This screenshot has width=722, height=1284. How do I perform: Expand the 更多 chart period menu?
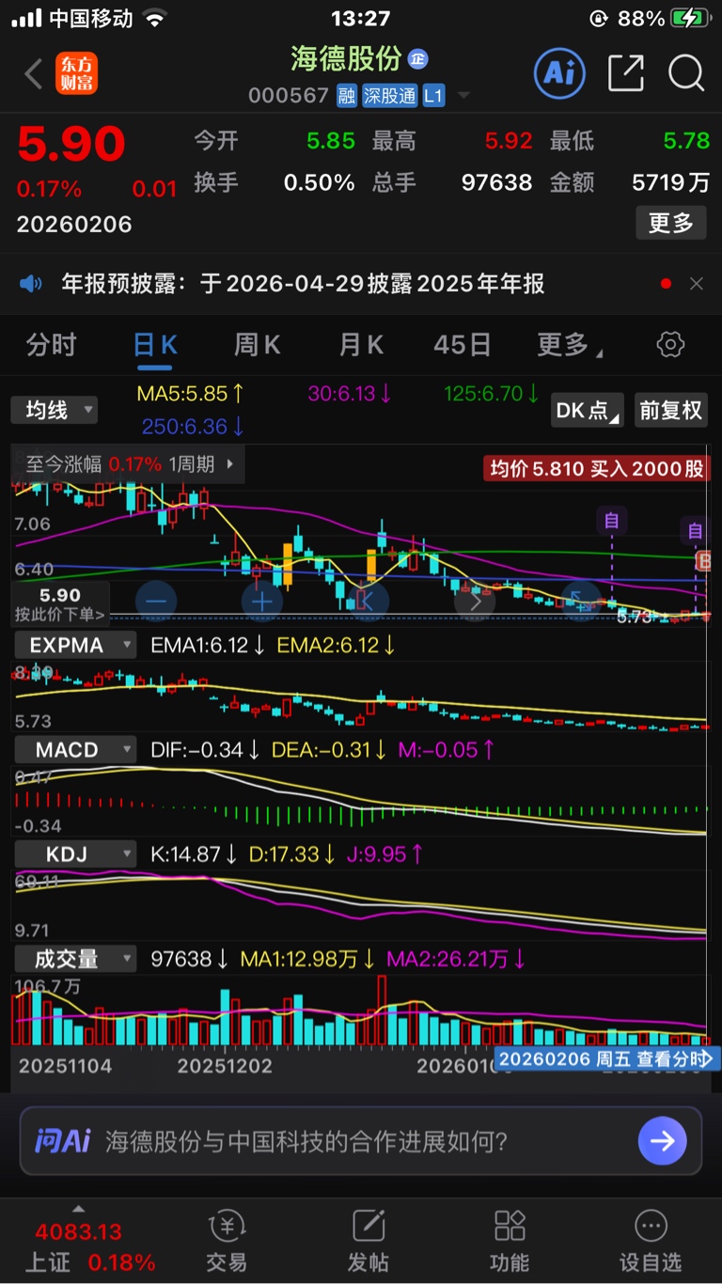(570, 345)
